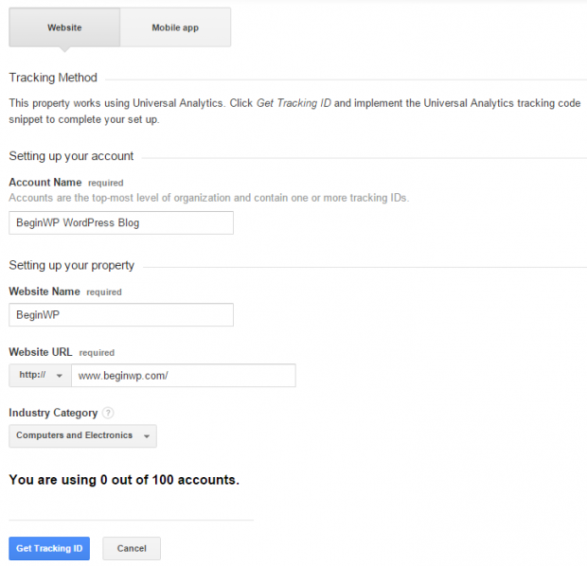Click the Account Name field label

[44, 182]
